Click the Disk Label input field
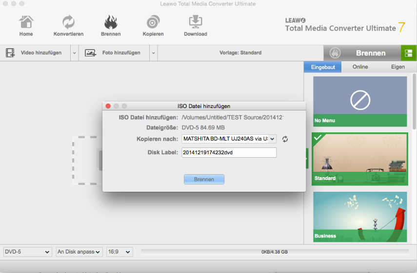 pos(229,152)
